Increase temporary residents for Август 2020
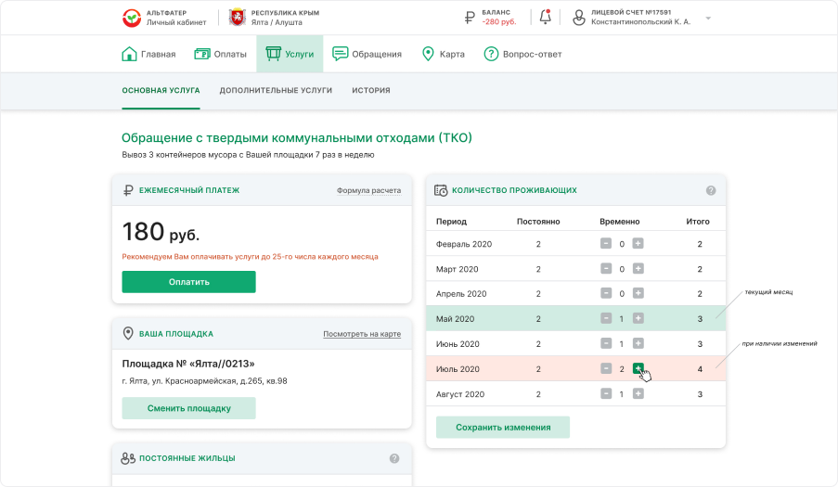 click(638, 393)
